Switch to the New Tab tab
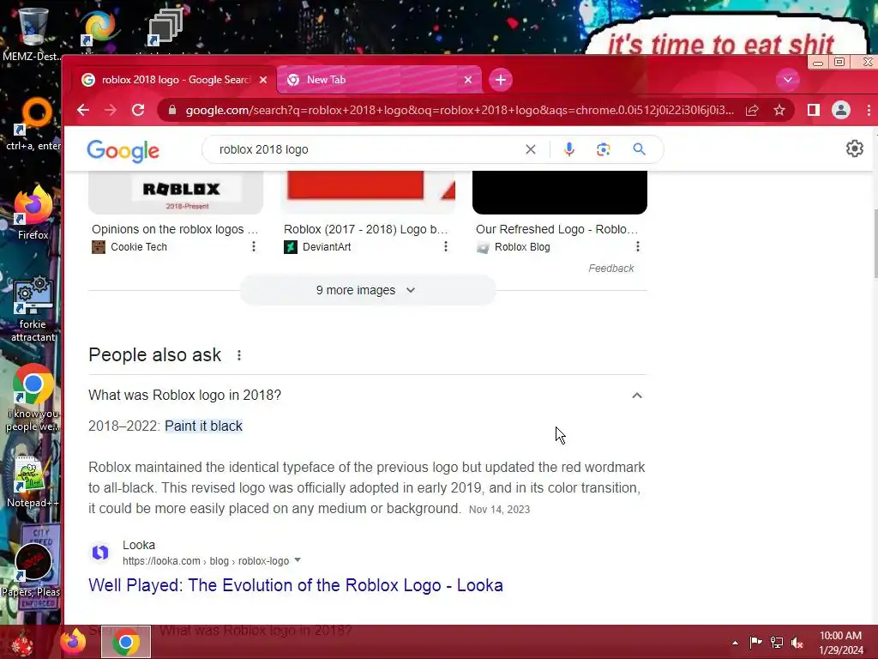The image size is (878, 659). pyautogui.click(x=379, y=80)
